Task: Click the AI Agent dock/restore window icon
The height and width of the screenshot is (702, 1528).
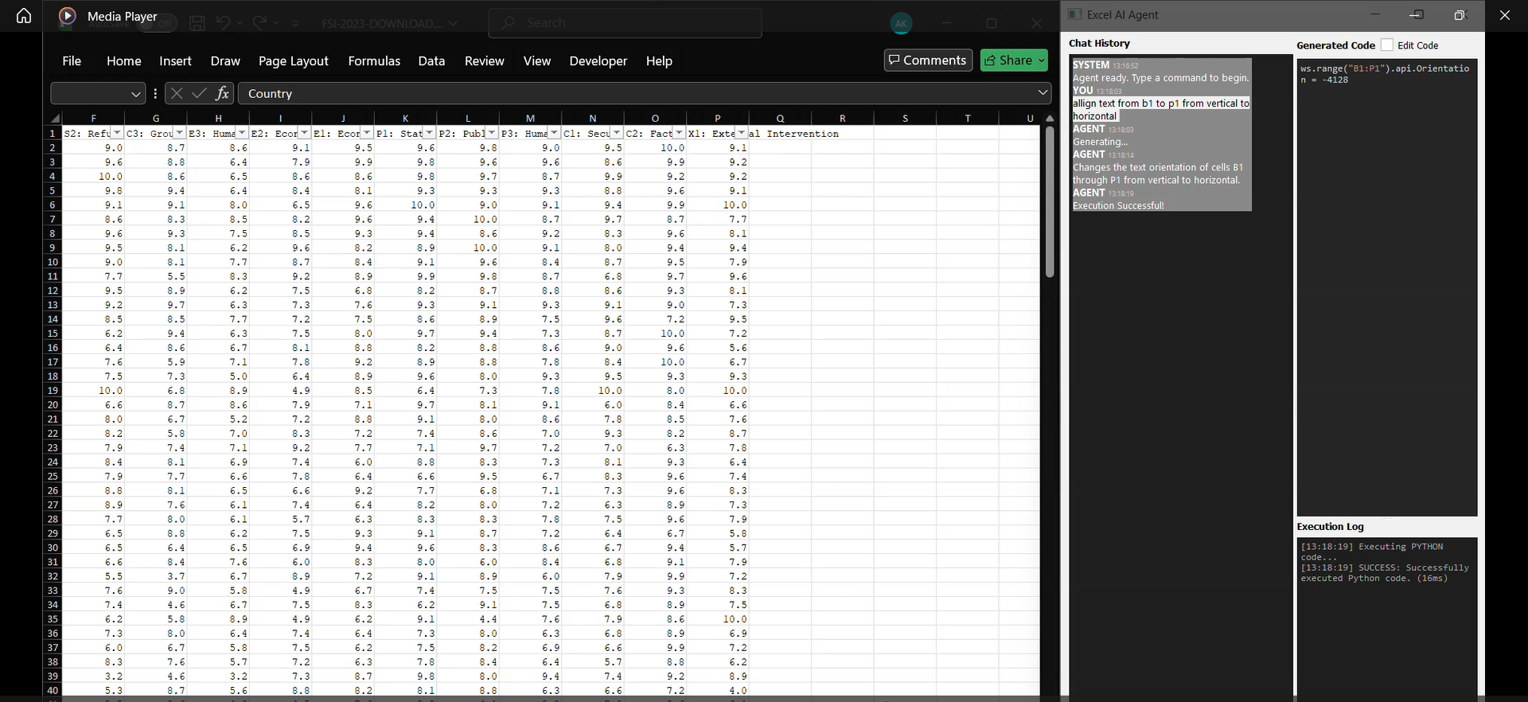Action: [x=1417, y=15]
